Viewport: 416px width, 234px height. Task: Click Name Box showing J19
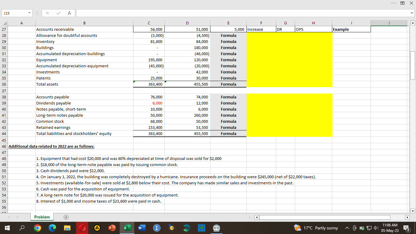[14, 13]
